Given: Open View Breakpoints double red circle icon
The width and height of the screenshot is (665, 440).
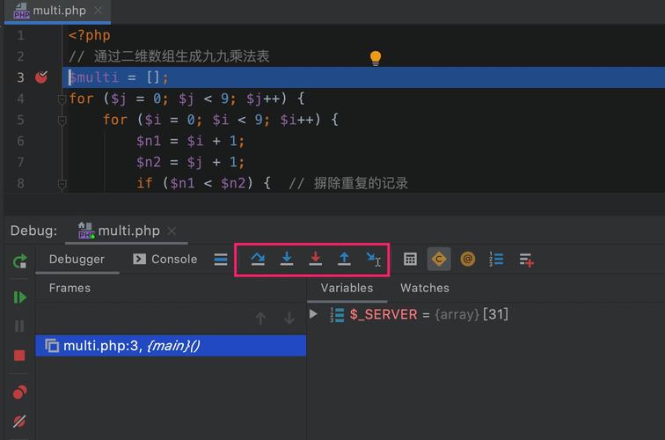Looking at the screenshot, I should point(19,392).
